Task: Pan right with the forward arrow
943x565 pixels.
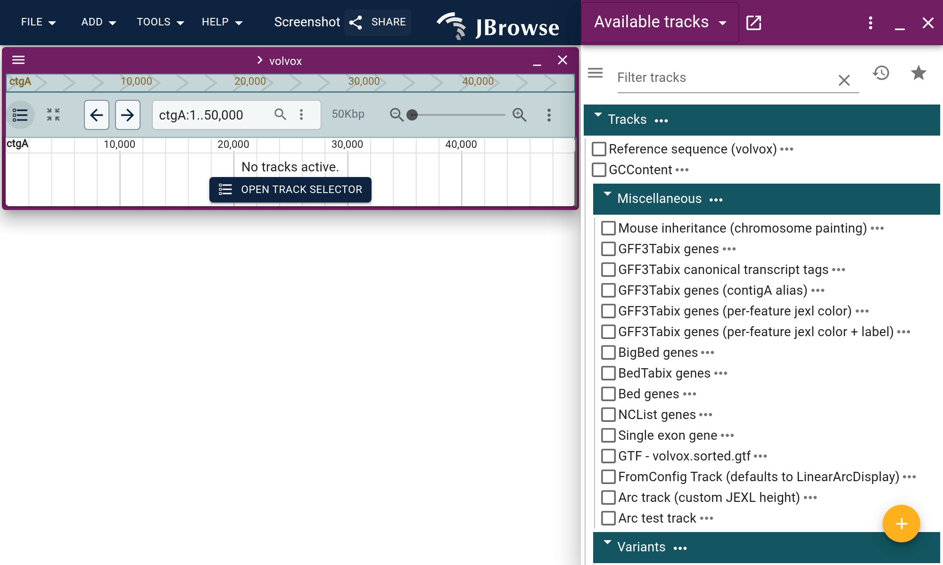Action: point(128,115)
